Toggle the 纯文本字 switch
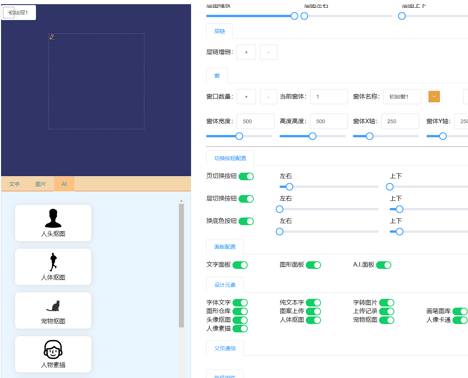 point(313,303)
